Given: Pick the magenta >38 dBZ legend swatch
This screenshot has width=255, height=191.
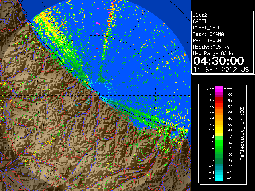Looking at the screenshot, I should [x=219, y=89].
